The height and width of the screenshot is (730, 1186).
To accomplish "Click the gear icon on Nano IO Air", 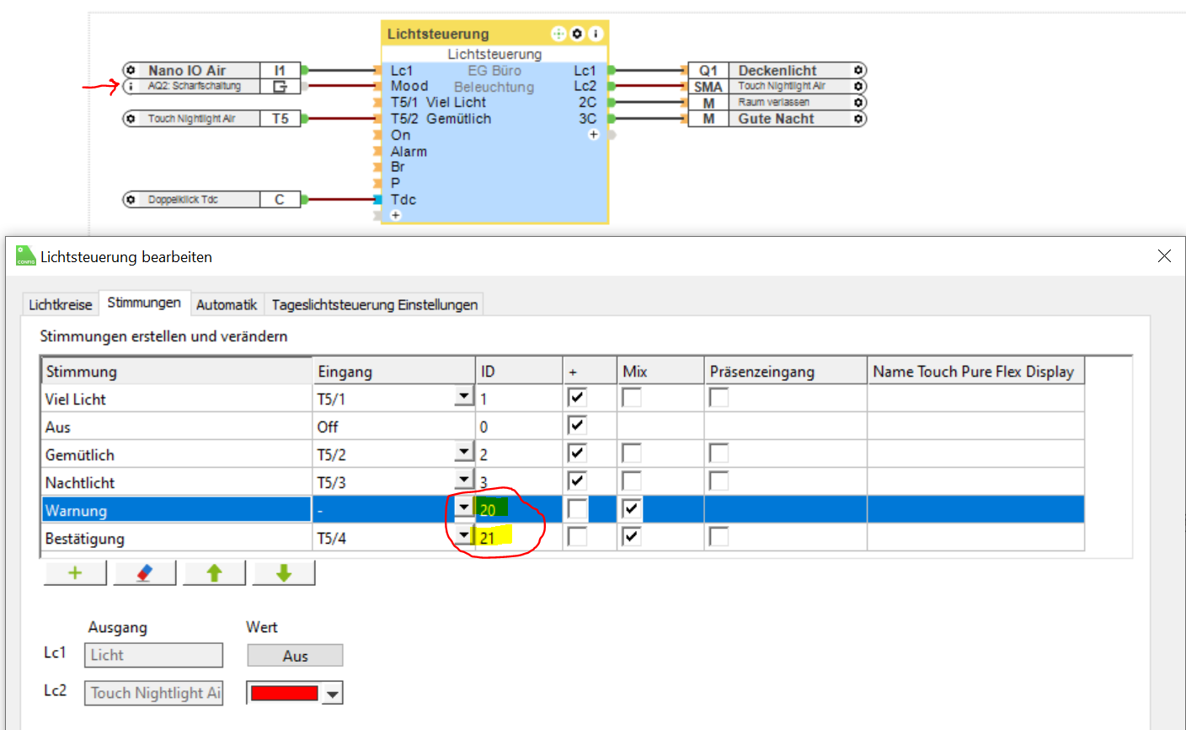I will 131,70.
